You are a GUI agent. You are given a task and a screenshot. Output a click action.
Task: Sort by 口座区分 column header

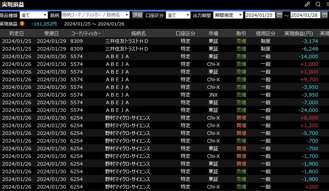click(186, 33)
